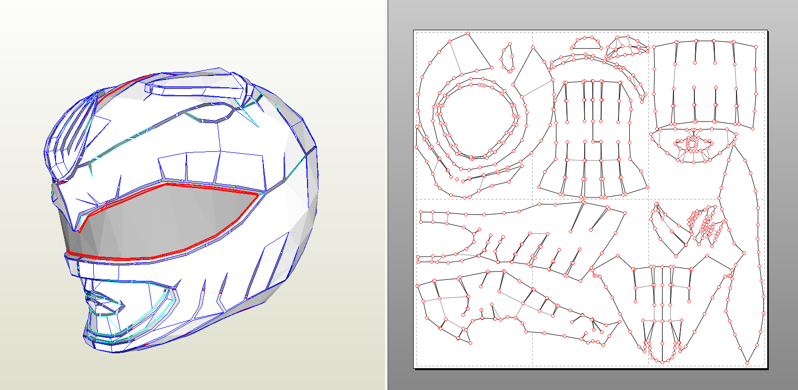798x390 pixels.
Task: Click the mouth sculpt on the 3D helmet
Action: [x=105, y=304]
